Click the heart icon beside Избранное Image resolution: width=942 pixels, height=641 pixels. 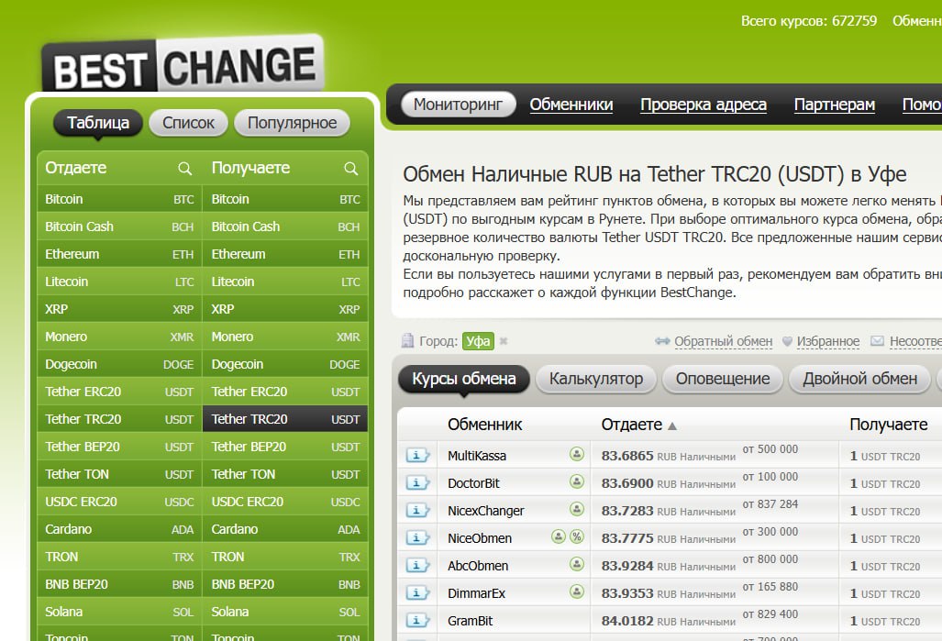click(x=787, y=341)
